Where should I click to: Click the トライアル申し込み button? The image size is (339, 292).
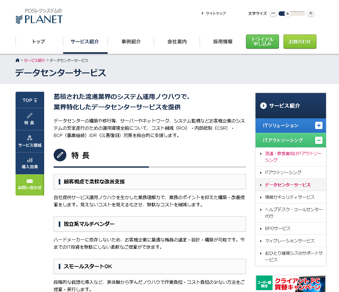pos(262,41)
